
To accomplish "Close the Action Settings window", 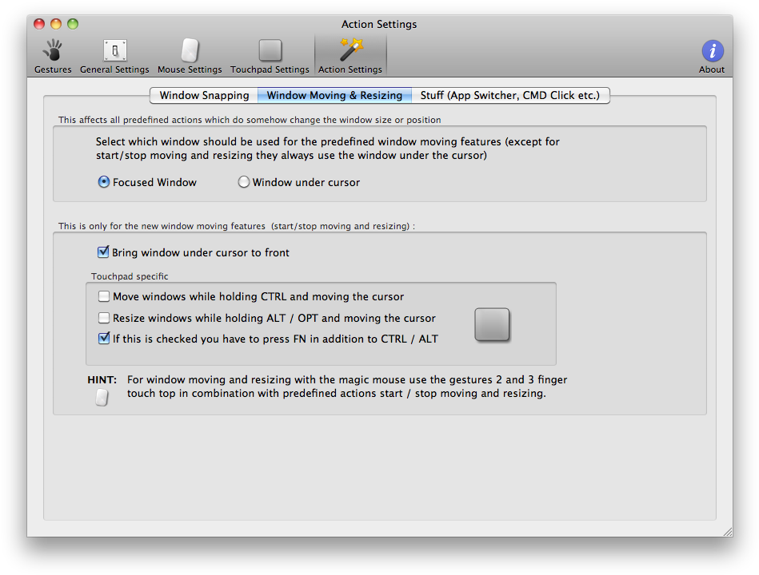I will coord(39,24).
